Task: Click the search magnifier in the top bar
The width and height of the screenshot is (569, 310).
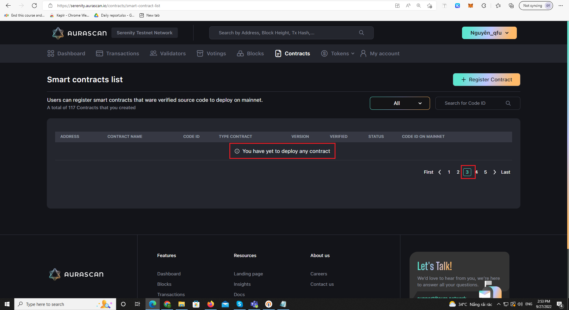Action: tap(361, 33)
